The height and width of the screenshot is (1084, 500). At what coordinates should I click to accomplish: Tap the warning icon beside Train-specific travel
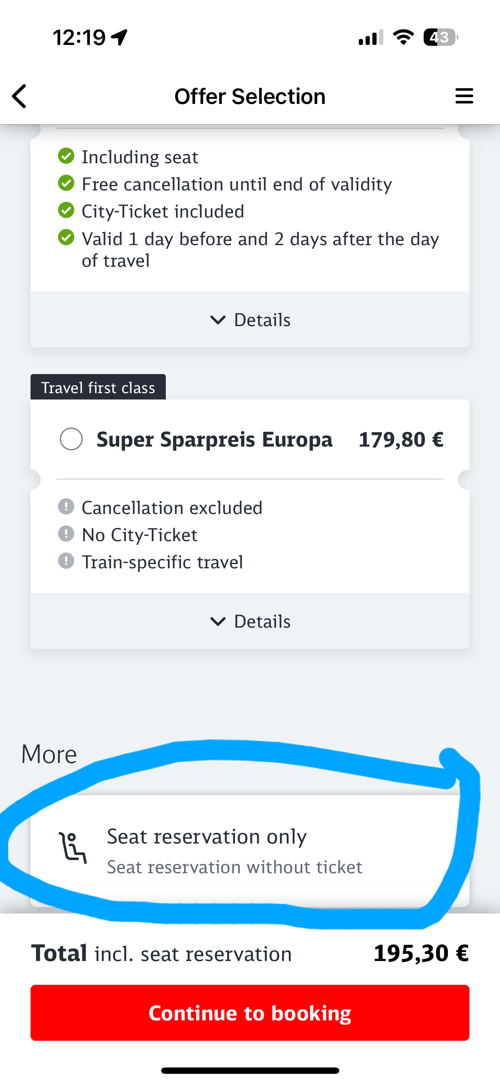pos(66,561)
